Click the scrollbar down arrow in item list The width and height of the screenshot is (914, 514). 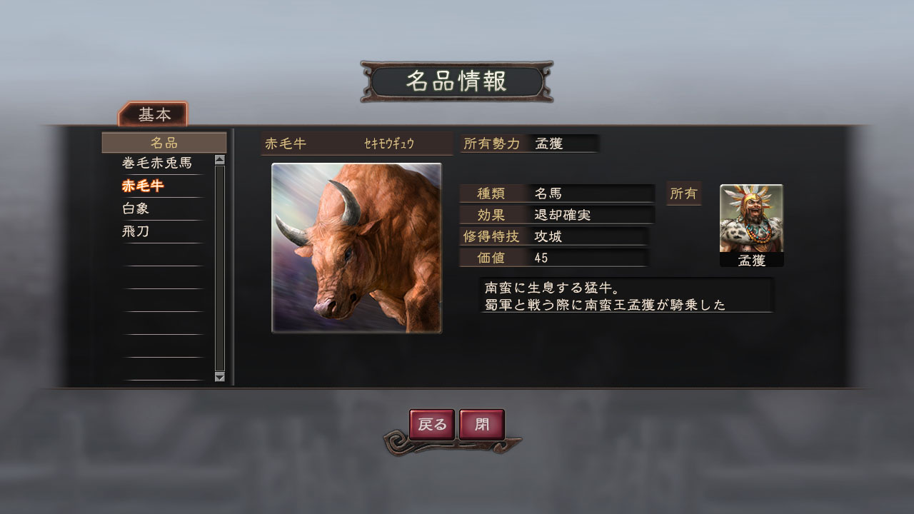pyautogui.click(x=219, y=377)
